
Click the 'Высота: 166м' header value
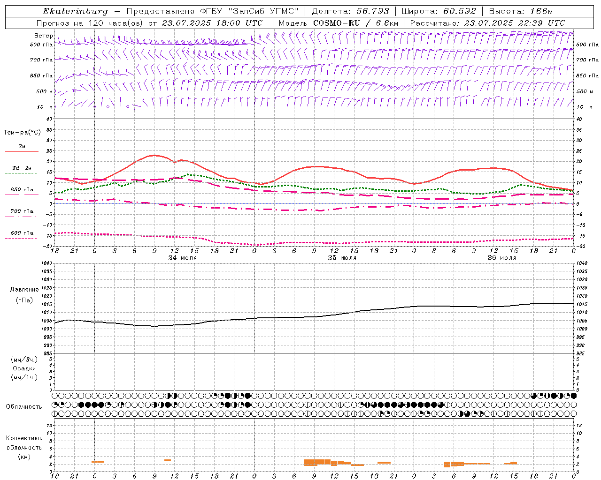tap(521, 11)
